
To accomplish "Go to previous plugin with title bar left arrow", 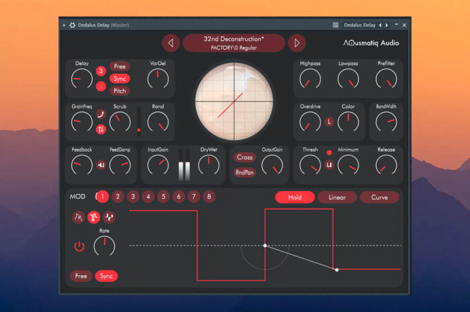I will pos(381,25).
